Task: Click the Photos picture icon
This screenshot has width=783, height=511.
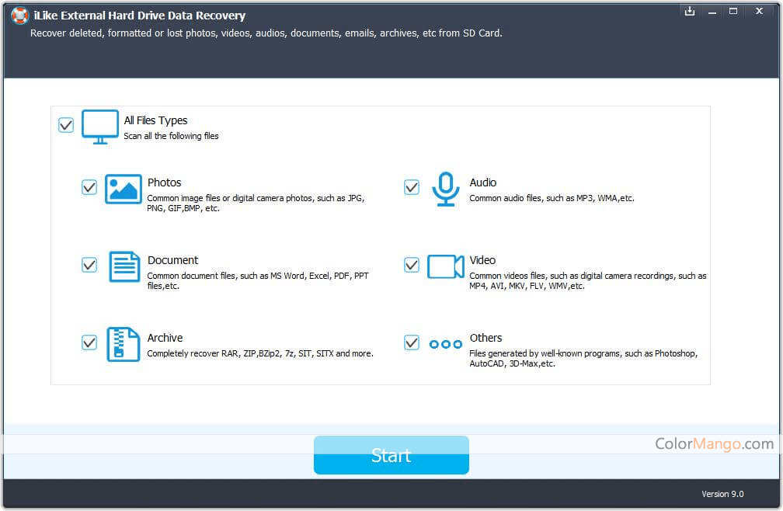Action: (124, 189)
